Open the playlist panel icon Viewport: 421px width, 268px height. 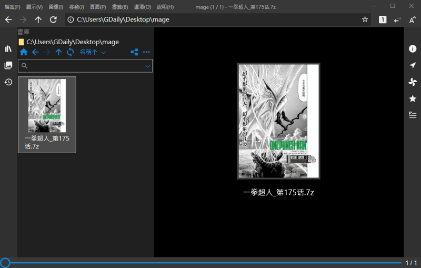(x=413, y=115)
